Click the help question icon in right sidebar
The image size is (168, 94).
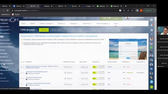[151, 20]
